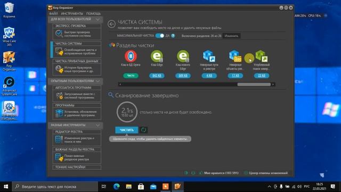Open the Mail app from the taskbar
Viewport: 341px width, 192px height.
[x=153, y=187]
